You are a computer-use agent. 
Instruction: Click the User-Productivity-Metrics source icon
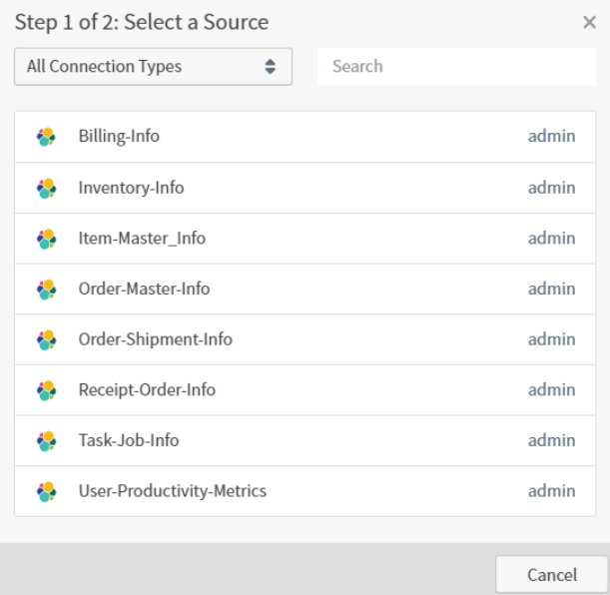tap(45, 491)
